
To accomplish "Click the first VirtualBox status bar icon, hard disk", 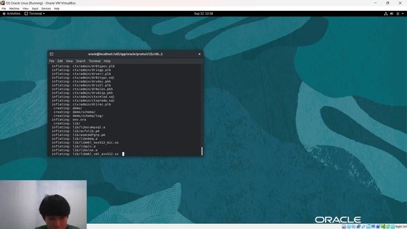I will click(343, 226).
